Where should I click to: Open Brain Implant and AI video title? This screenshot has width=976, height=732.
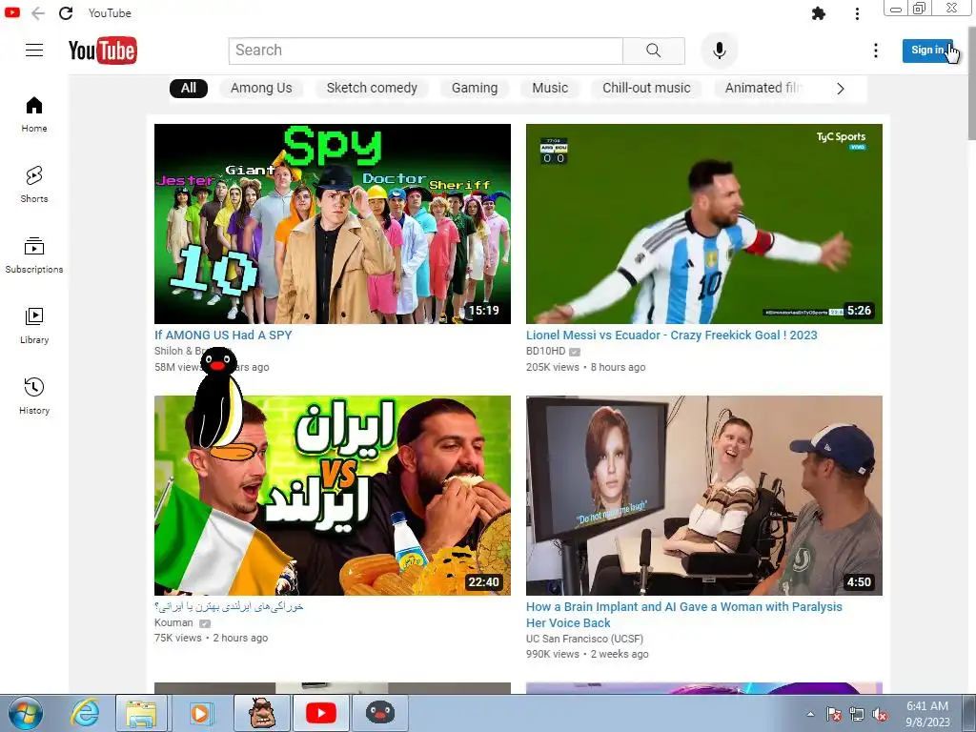click(x=684, y=615)
